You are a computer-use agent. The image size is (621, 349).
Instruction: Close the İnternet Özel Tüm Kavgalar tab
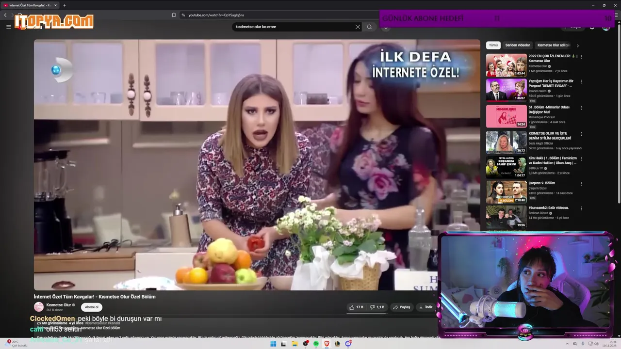tap(56, 5)
